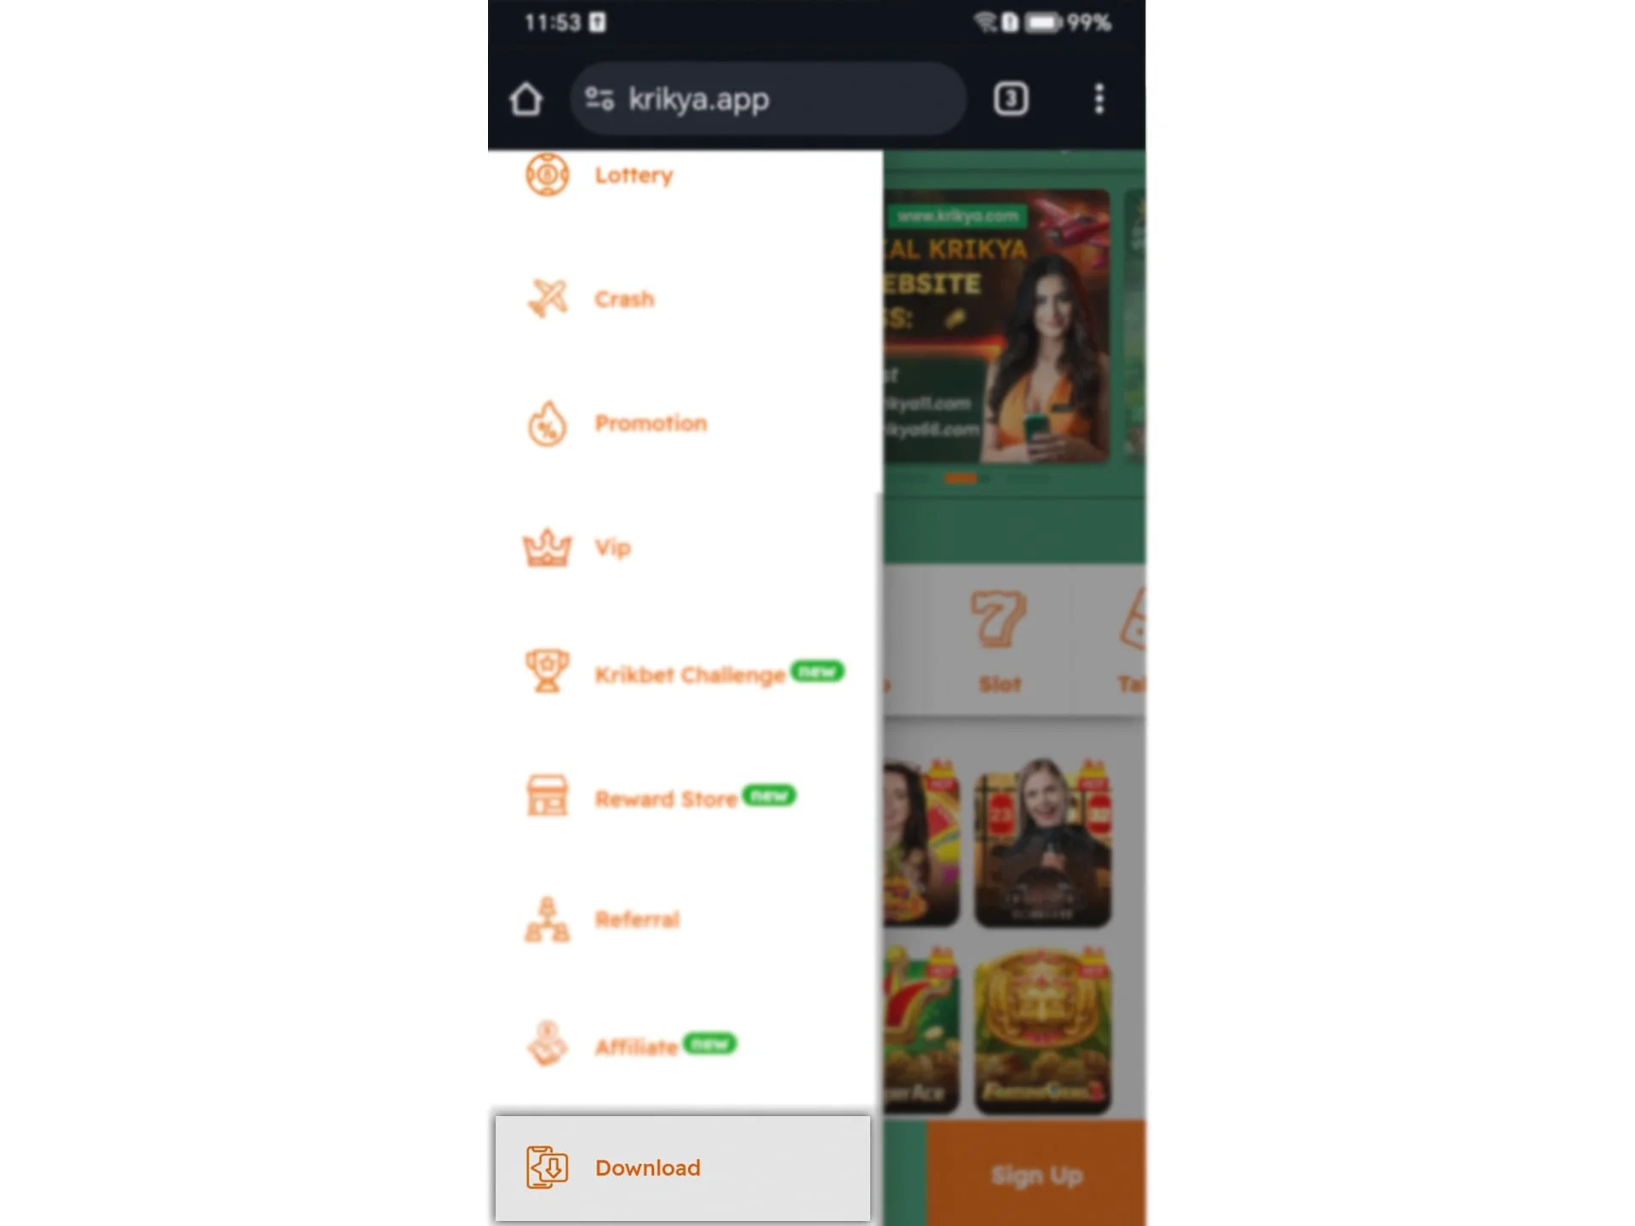Image resolution: width=1635 pixels, height=1226 pixels.
Task: Click the Reward Store new badge
Action: tap(767, 796)
